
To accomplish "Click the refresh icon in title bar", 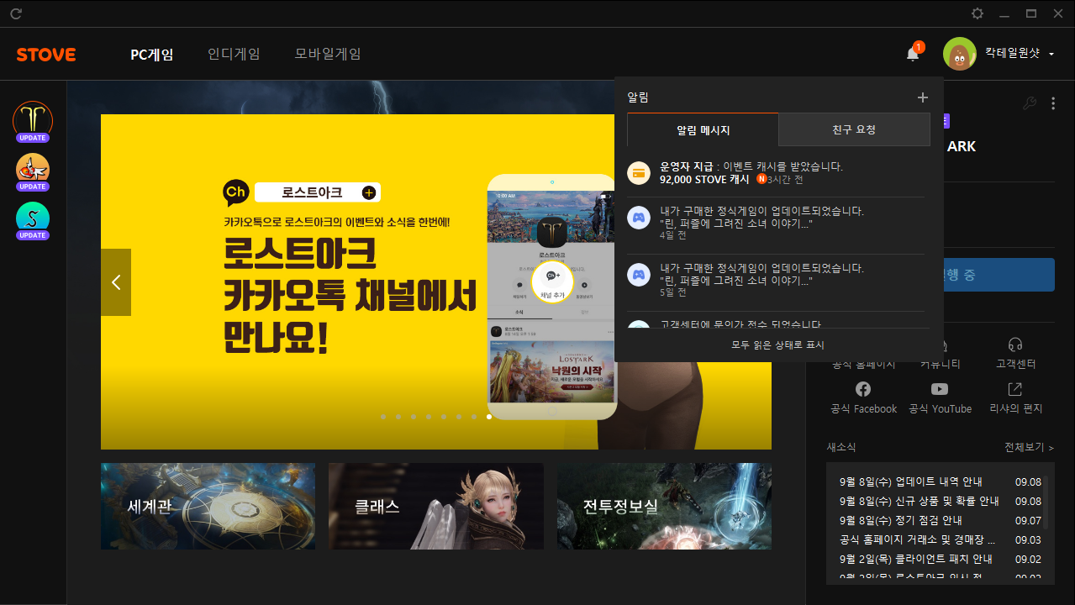I will pyautogui.click(x=16, y=13).
